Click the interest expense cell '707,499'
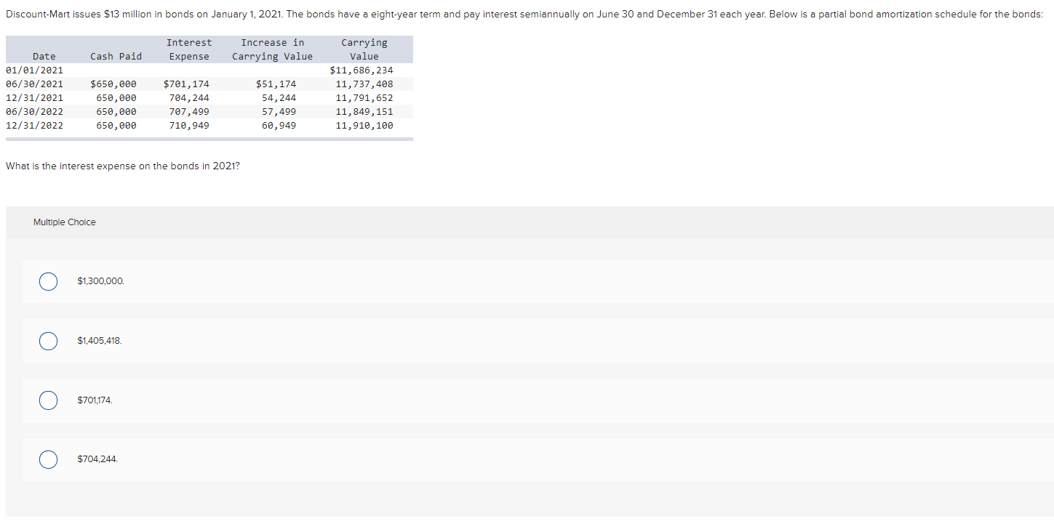1054x529 pixels. click(x=189, y=112)
